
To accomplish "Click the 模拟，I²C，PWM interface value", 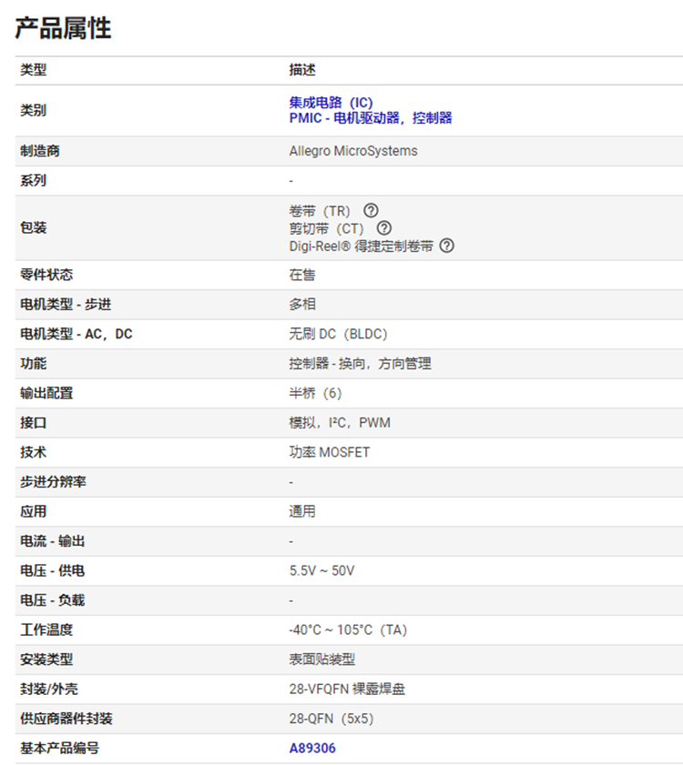I will [x=340, y=423].
